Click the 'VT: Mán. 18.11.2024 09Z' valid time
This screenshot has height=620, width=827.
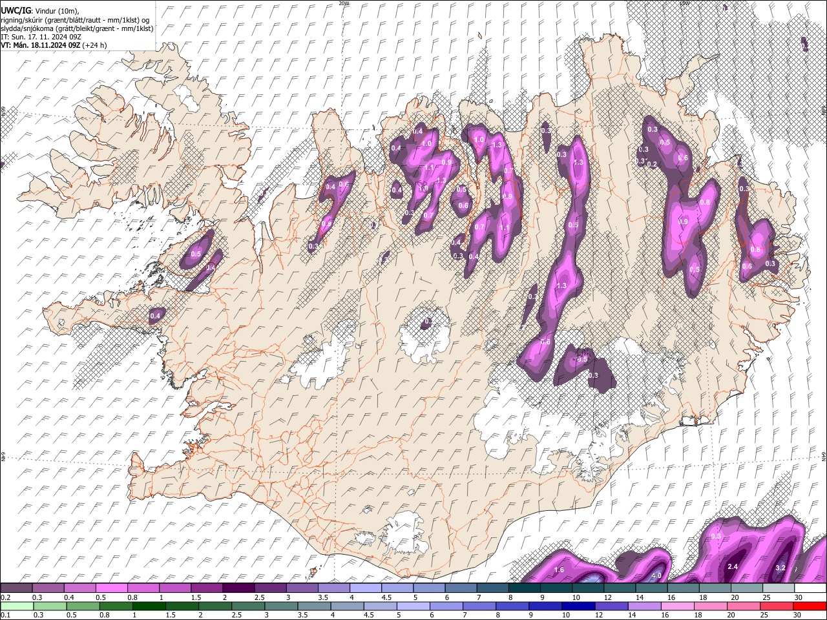tap(40, 45)
